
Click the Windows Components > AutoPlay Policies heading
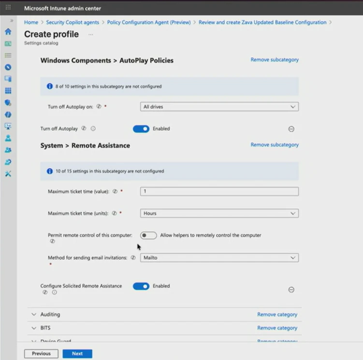click(107, 60)
